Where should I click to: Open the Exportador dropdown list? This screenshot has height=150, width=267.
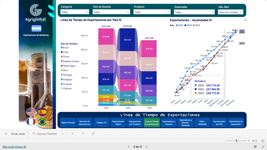(x=194, y=12)
